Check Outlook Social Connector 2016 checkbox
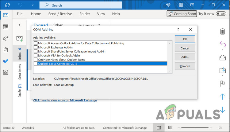Screen dimensions: 230x132 click(x=36, y=64)
